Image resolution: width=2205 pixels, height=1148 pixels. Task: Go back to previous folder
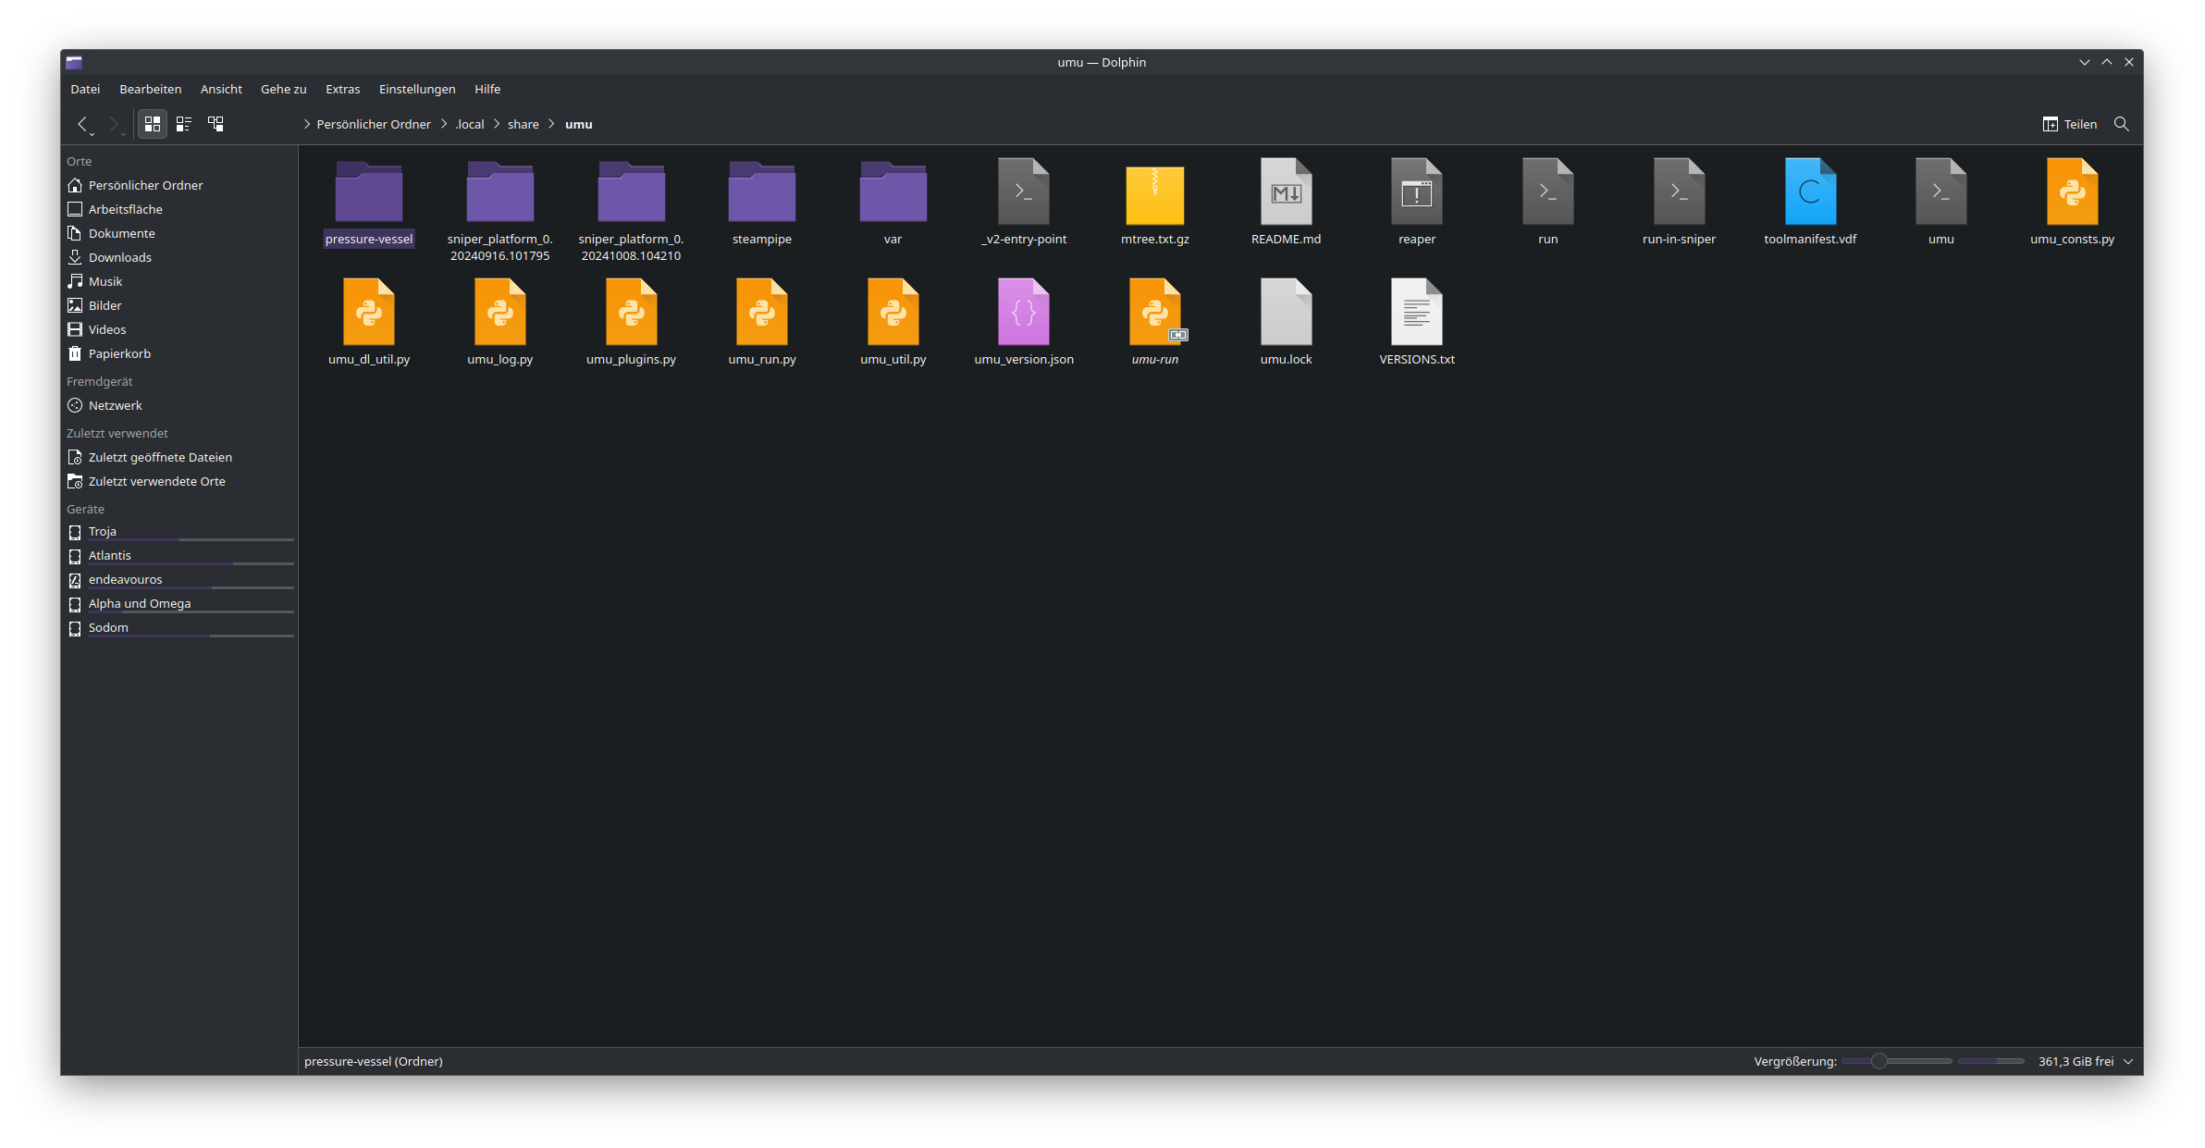pos(82,124)
